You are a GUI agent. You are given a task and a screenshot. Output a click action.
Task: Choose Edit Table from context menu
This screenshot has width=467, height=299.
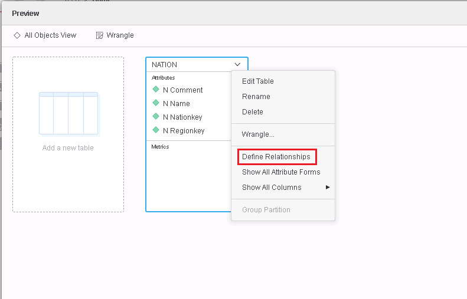point(257,81)
